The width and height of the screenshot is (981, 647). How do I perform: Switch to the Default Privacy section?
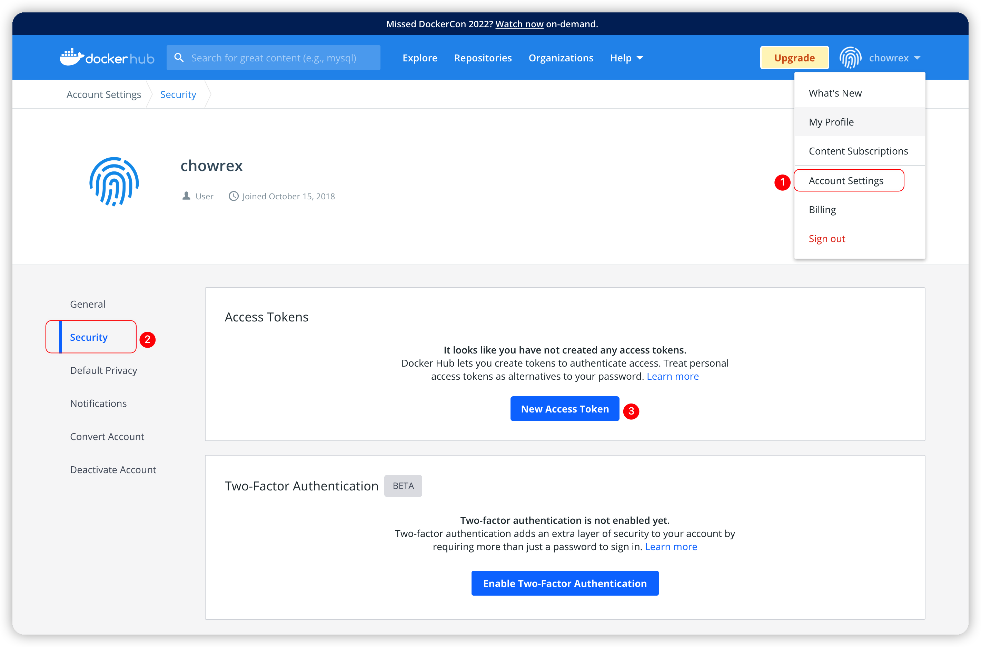[x=103, y=370]
